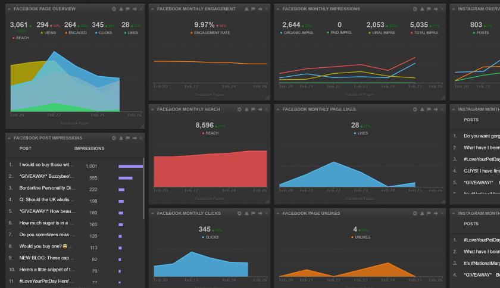
Task: Collapse the Facebook Page Unlikes widget
Action: (278, 214)
